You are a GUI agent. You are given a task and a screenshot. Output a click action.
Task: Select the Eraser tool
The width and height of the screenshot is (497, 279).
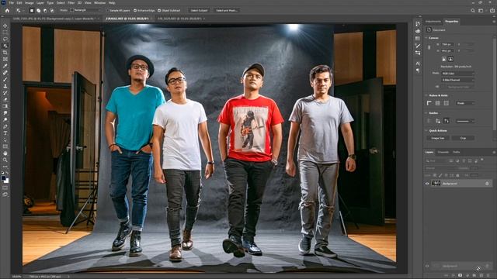tap(5, 99)
